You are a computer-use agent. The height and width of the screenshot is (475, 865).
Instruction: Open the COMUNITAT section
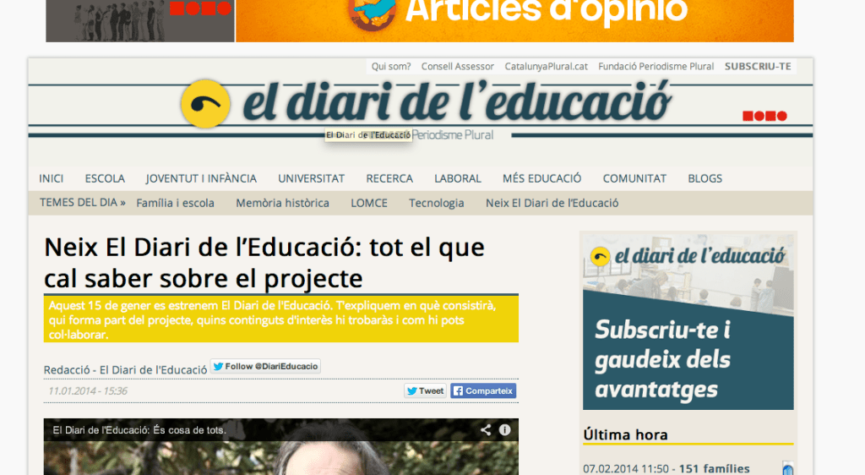[x=634, y=178]
